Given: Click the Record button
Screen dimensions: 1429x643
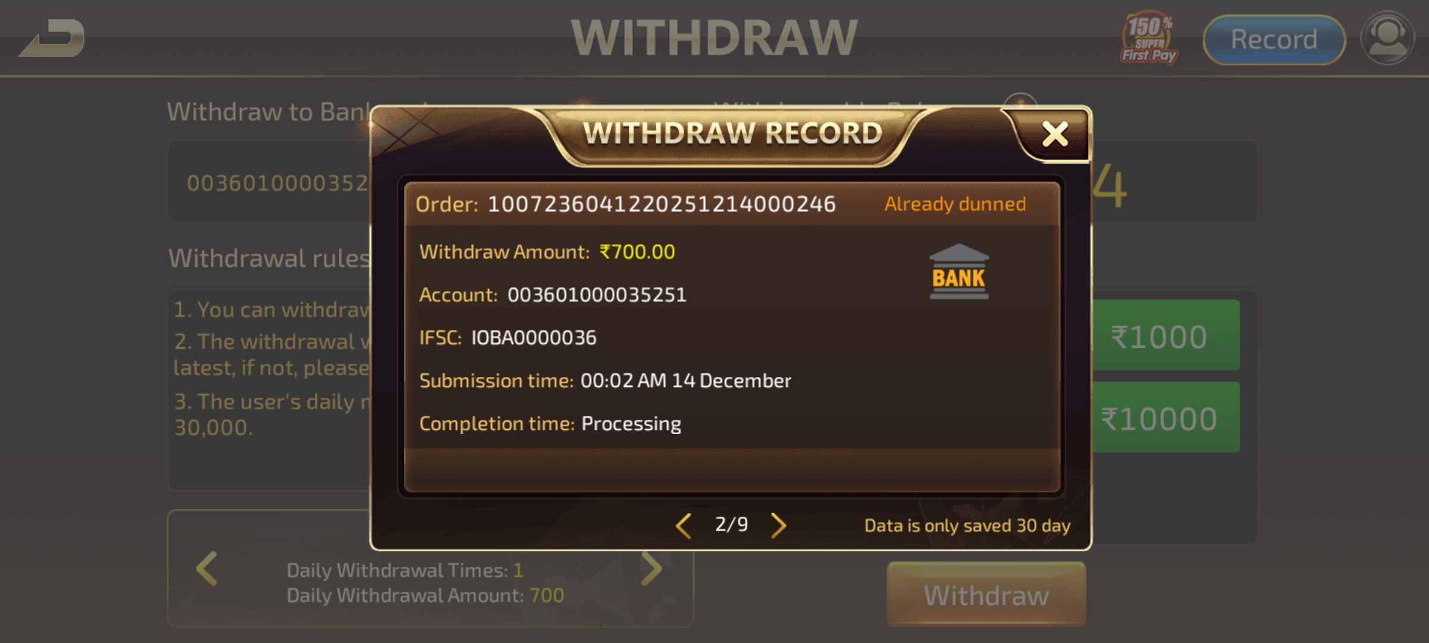Looking at the screenshot, I should point(1274,40).
